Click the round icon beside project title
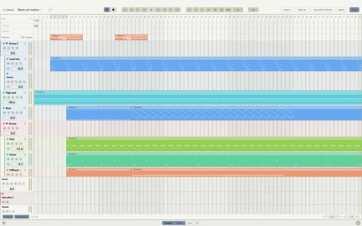The width and height of the screenshot is (362, 226). [x=50, y=10]
